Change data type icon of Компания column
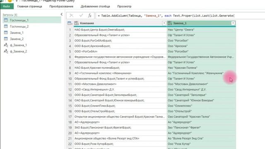The width and height of the screenshot is (265, 149). [x=76, y=23]
